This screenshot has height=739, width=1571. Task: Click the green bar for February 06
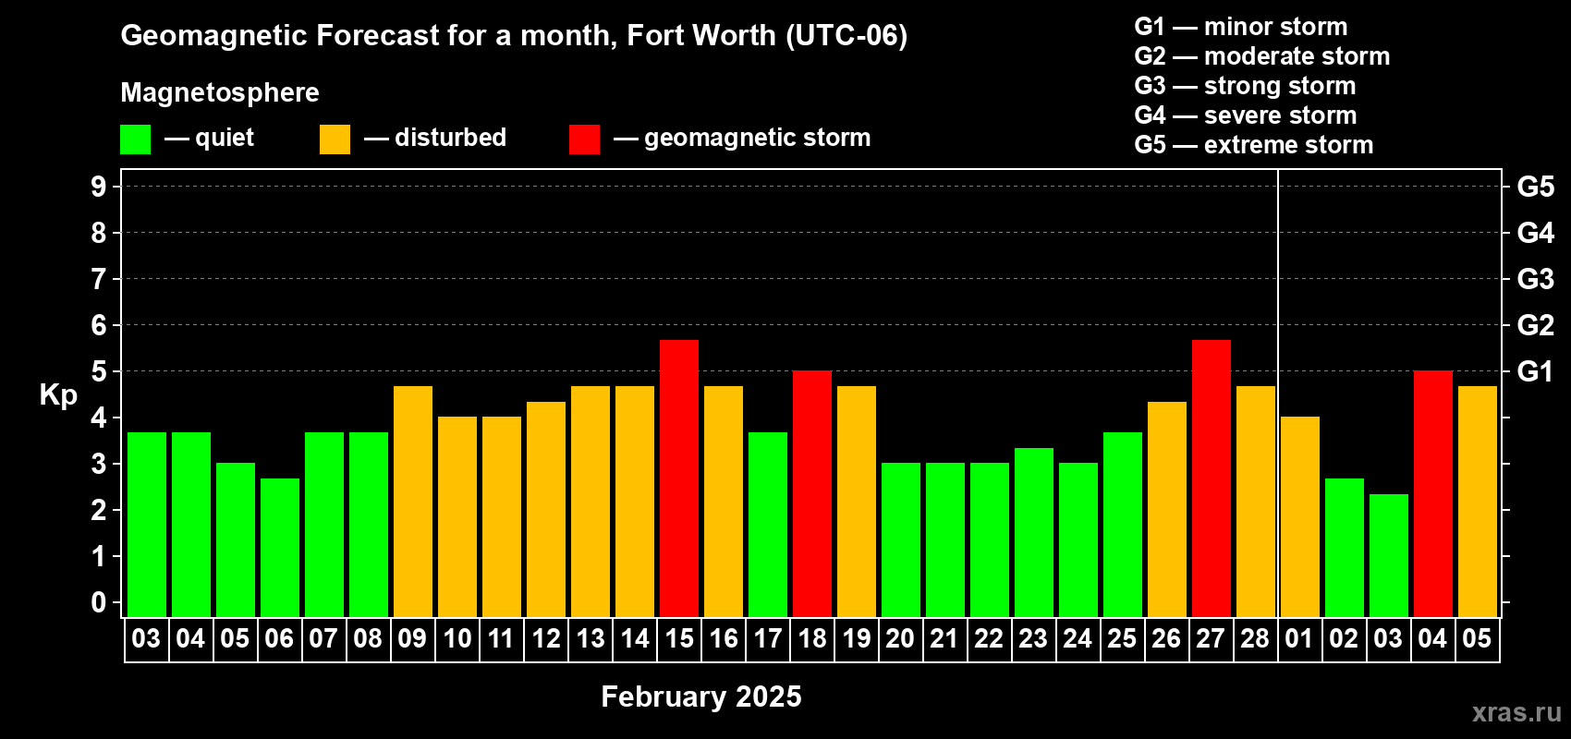click(x=280, y=548)
